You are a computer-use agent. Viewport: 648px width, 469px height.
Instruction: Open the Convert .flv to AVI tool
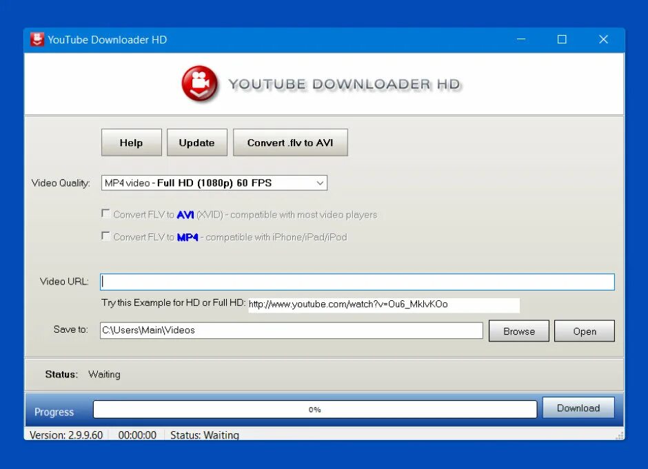(x=290, y=143)
